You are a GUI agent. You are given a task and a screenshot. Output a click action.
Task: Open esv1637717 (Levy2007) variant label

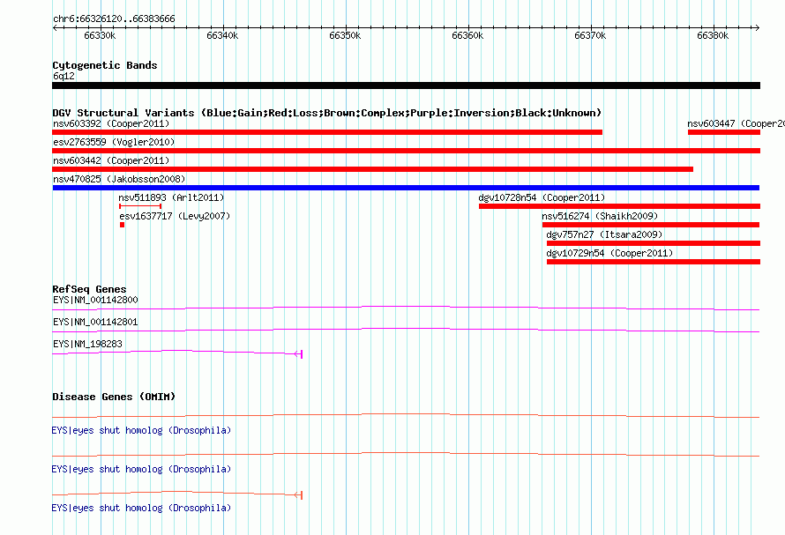175,216
